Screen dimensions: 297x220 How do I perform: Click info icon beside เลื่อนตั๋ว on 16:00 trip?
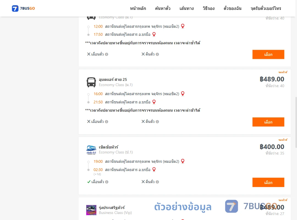[x=107, y=122]
